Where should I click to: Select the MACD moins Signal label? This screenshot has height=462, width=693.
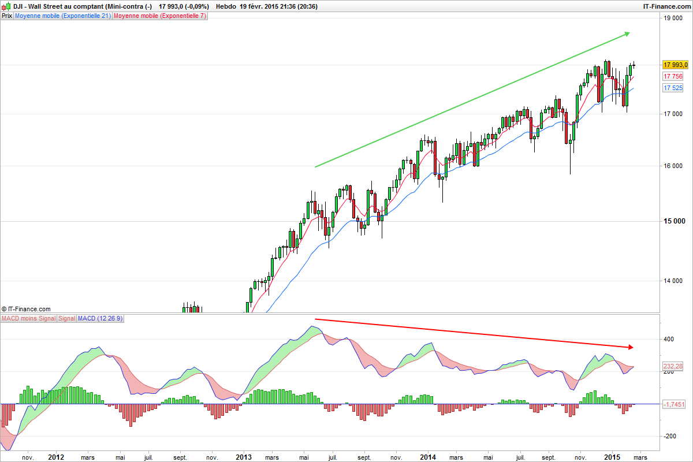pyautogui.click(x=28, y=318)
